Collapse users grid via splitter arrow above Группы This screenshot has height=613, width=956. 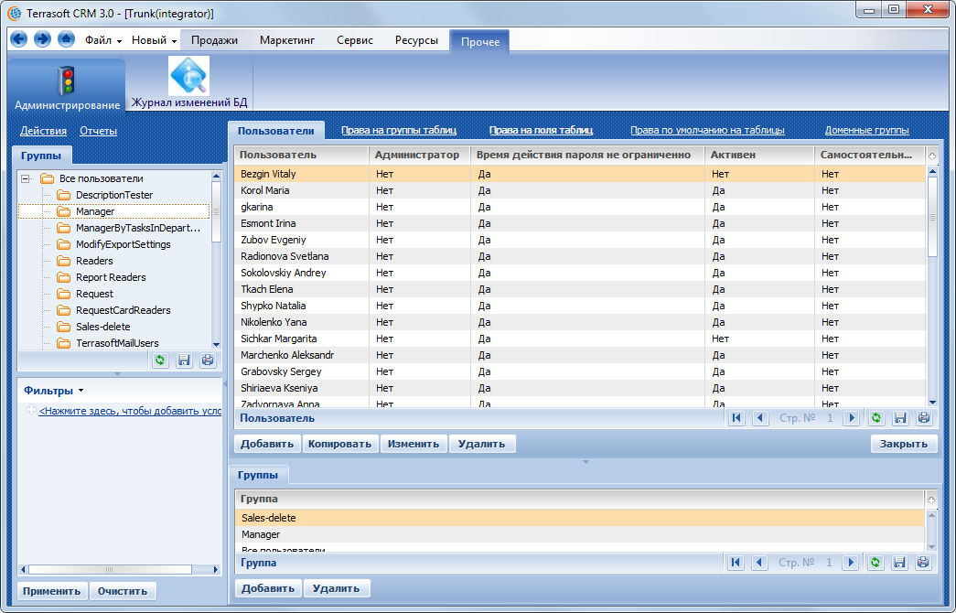585,462
